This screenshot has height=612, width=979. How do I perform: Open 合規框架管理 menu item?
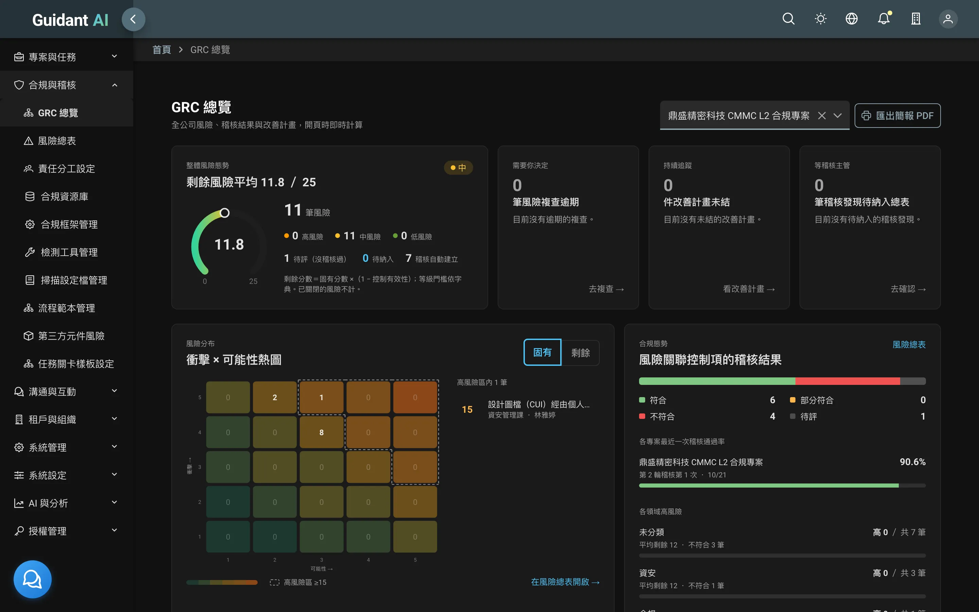(x=67, y=224)
